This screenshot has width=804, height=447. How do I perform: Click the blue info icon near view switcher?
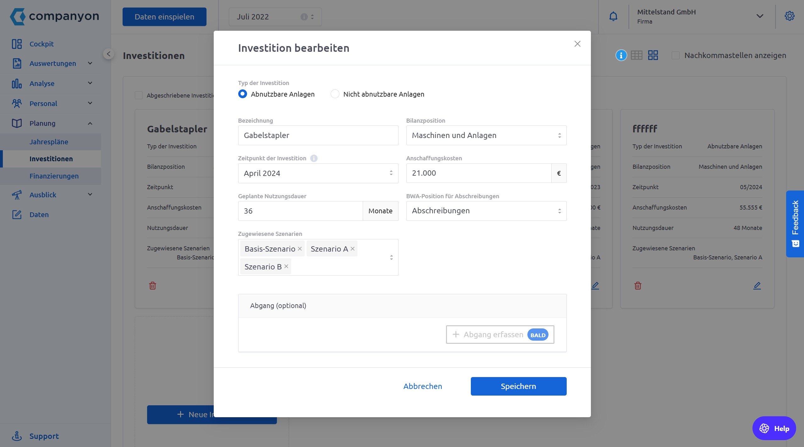pos(621,56)
